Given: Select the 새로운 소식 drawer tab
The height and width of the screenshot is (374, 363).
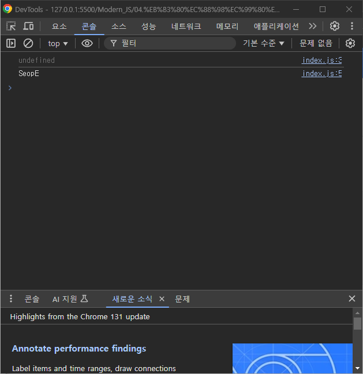Looking at the screenshot, I should tap(132, 299).
